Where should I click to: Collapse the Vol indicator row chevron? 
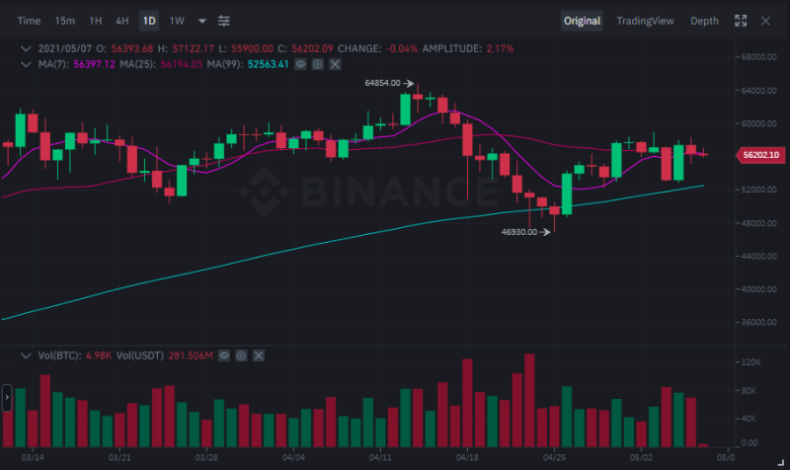click(26, 355)
